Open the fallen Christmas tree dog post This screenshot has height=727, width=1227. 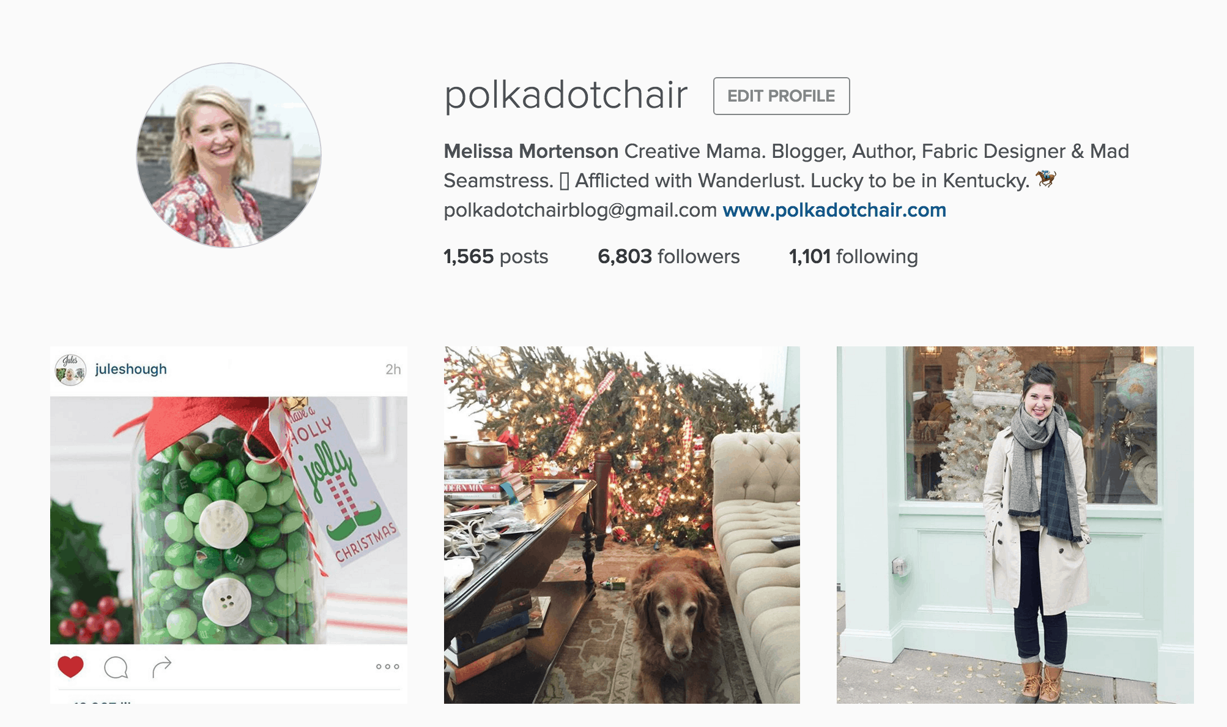(x=621, y=525)
